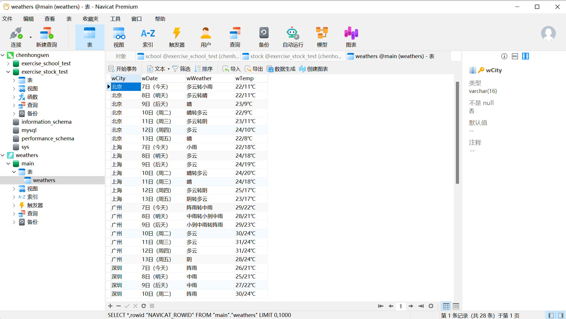
Task: Open the Favorites (收藏夹) menu
Action: coord(90,19)
